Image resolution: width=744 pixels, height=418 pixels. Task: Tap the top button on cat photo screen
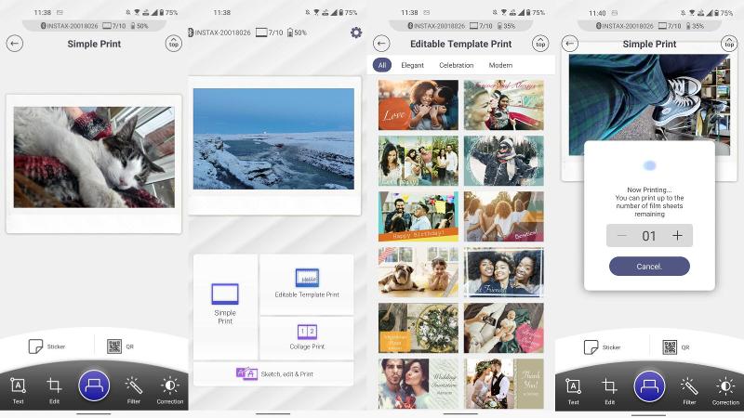[174, 44]
